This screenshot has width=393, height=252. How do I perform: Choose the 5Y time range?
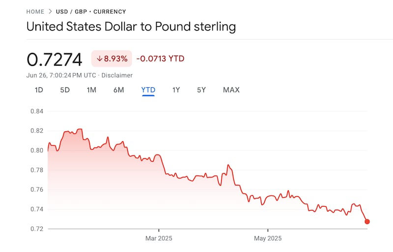[x=201, y=90]
